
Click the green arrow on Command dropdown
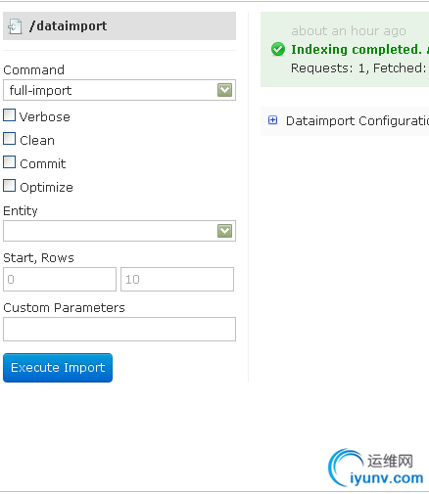(224, 90)
